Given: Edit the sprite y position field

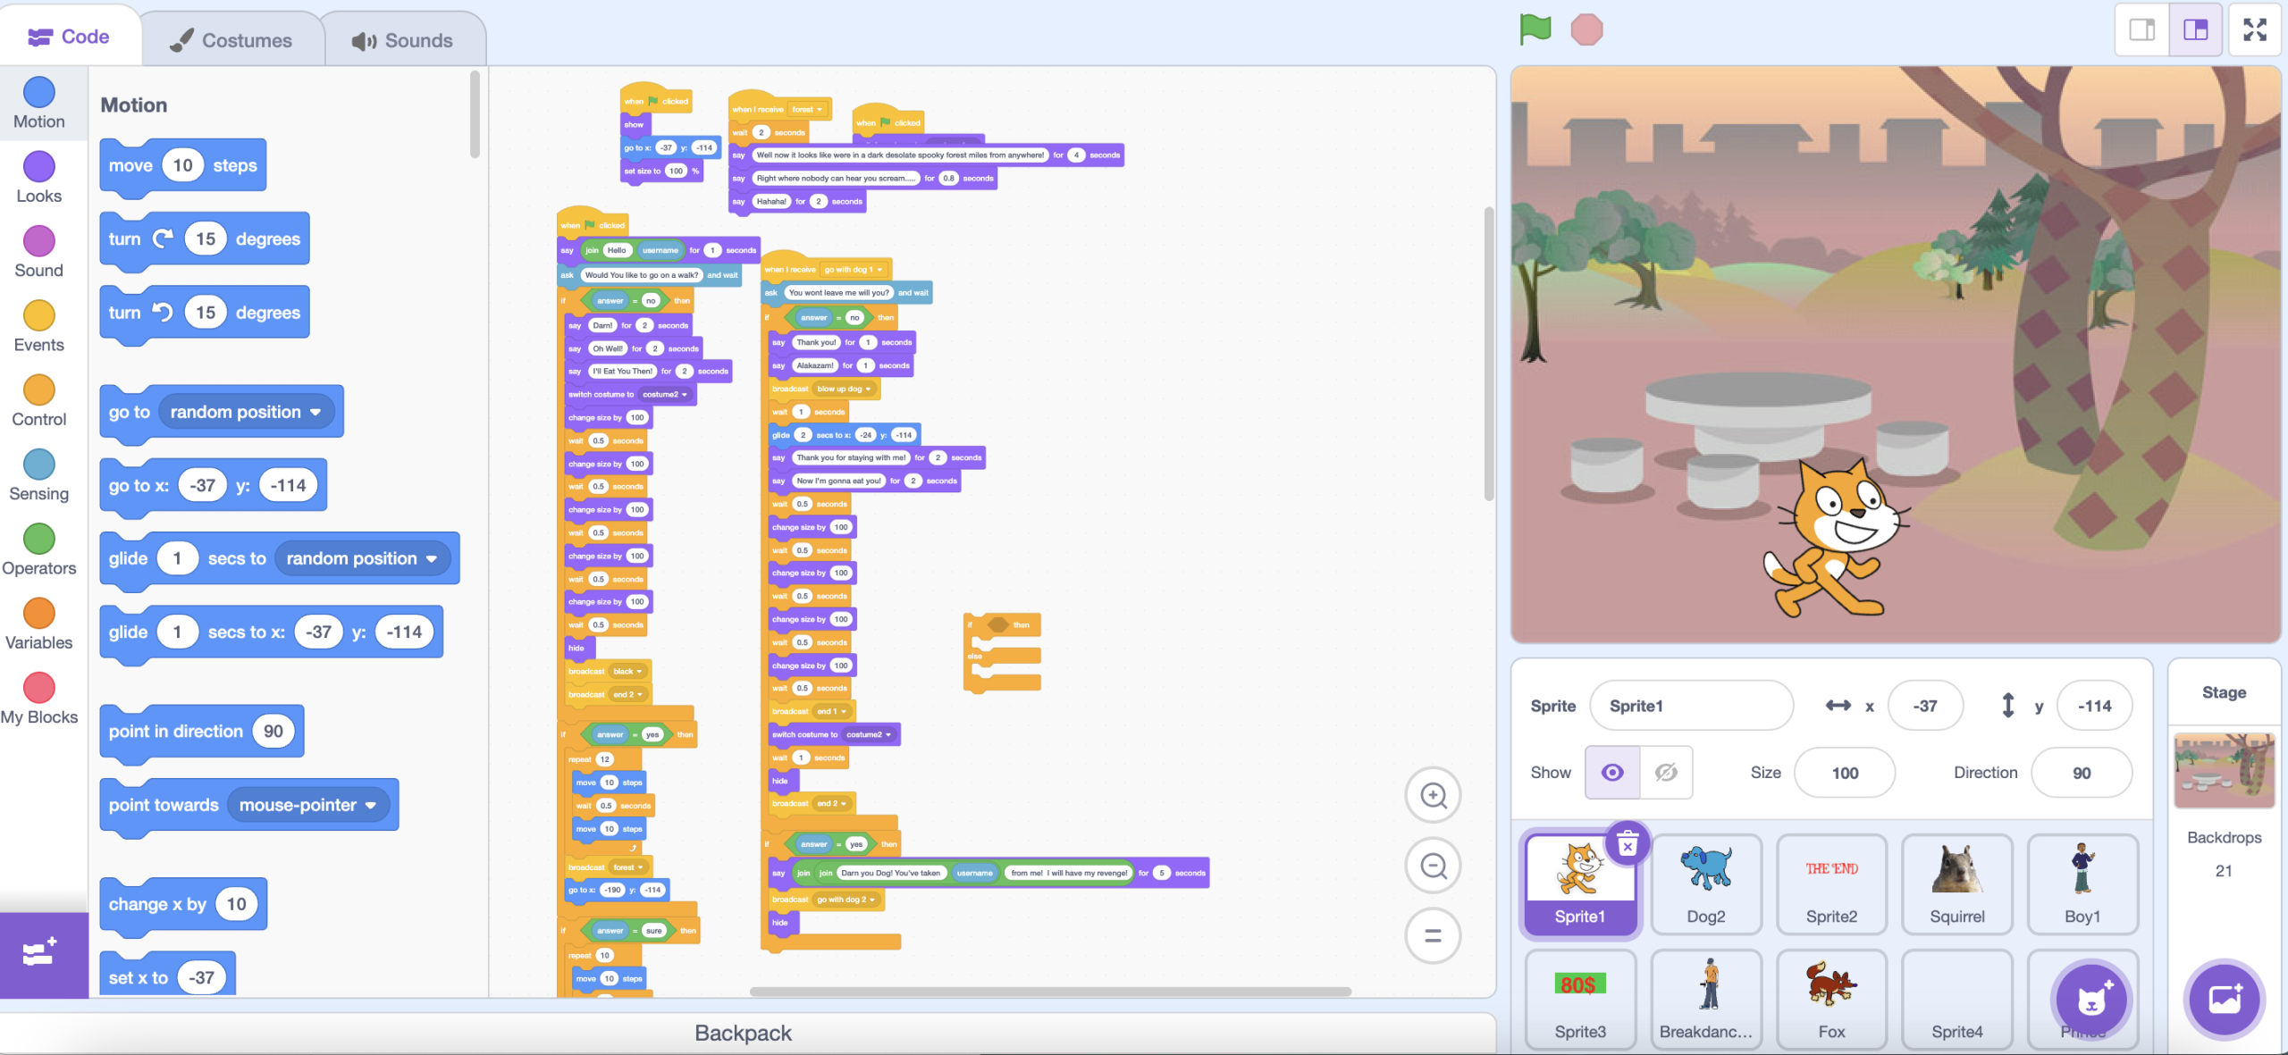Looking at the screenshot, I should [x=2094, y=706].
